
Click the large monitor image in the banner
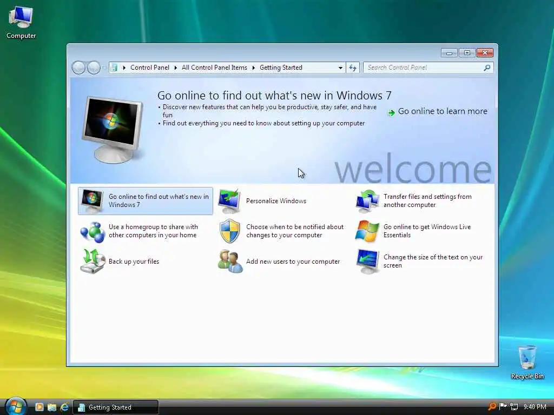[113, 129]
